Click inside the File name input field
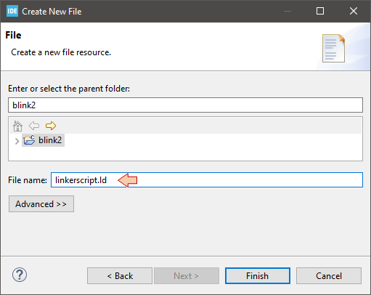The width and height of the screenshot is (371, 295). [x=207, y=180]
